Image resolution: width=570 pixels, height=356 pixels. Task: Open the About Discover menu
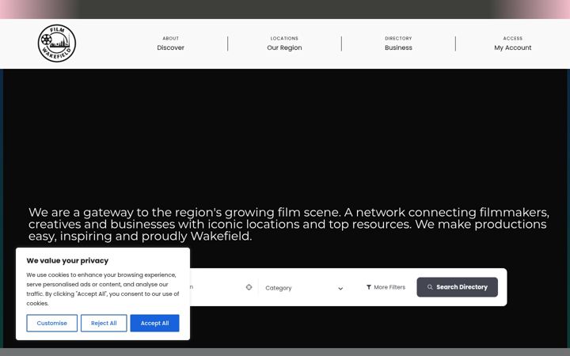170,44
